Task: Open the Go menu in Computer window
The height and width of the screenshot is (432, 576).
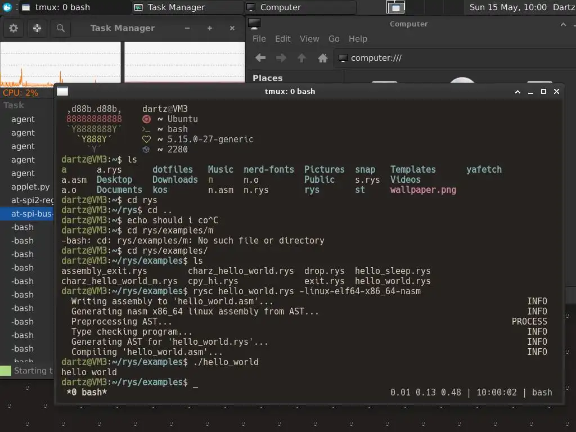Action: 334,39
